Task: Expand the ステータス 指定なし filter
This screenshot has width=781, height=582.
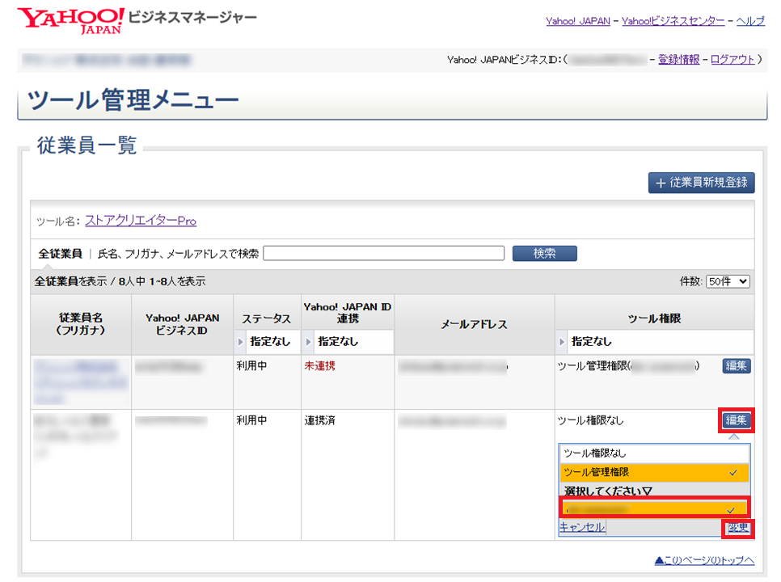Action: 265,341
